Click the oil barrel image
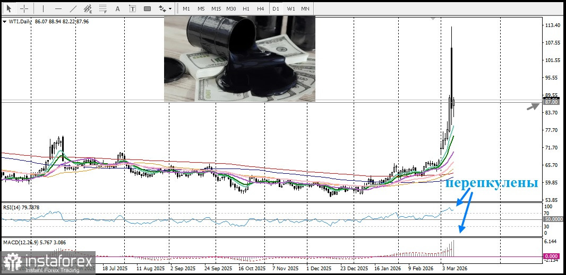Viewport: 566px width, 275px height. (x=239, y=58)
